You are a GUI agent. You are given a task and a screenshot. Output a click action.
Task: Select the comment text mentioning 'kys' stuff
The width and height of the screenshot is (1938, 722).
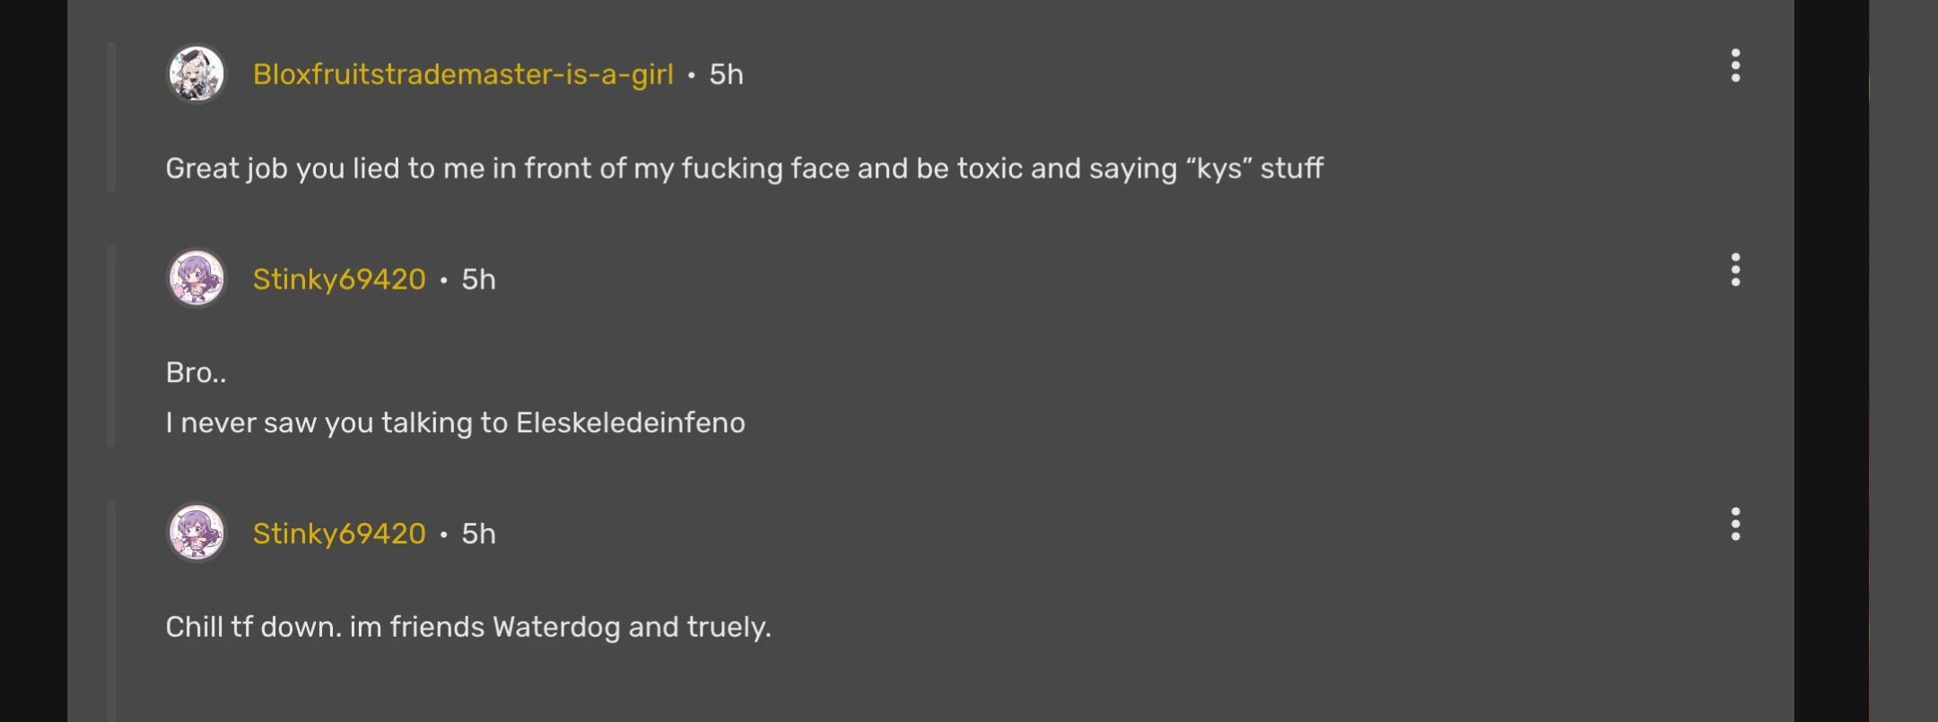pos(745,168)
